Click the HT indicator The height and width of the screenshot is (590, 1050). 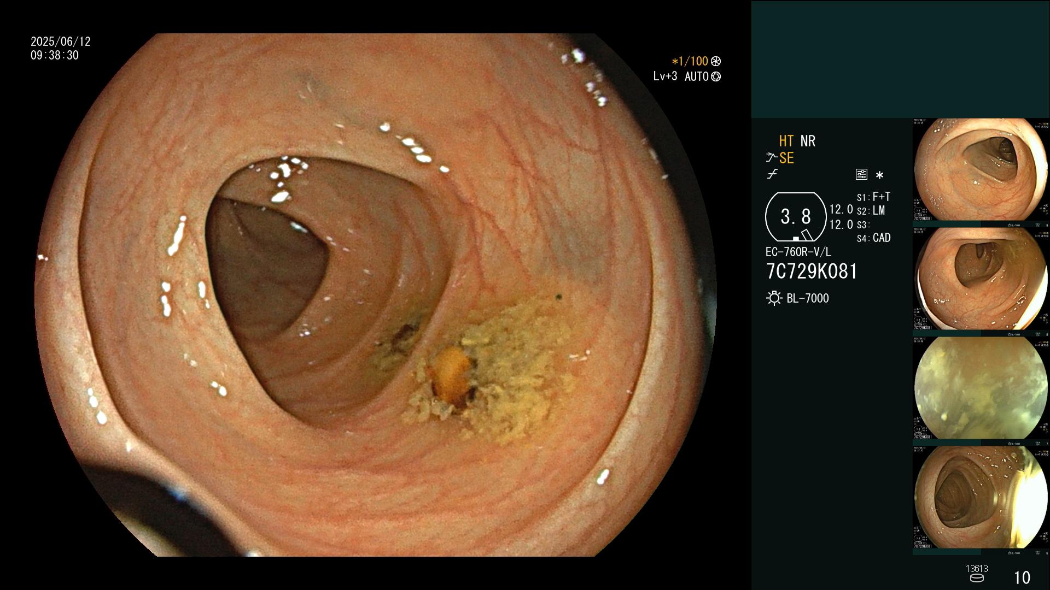pos(786,141)
